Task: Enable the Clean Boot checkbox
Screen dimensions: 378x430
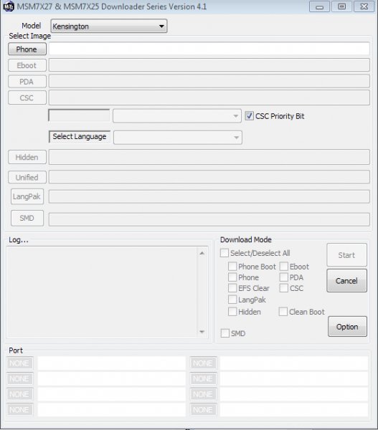Action: [283, 312]
